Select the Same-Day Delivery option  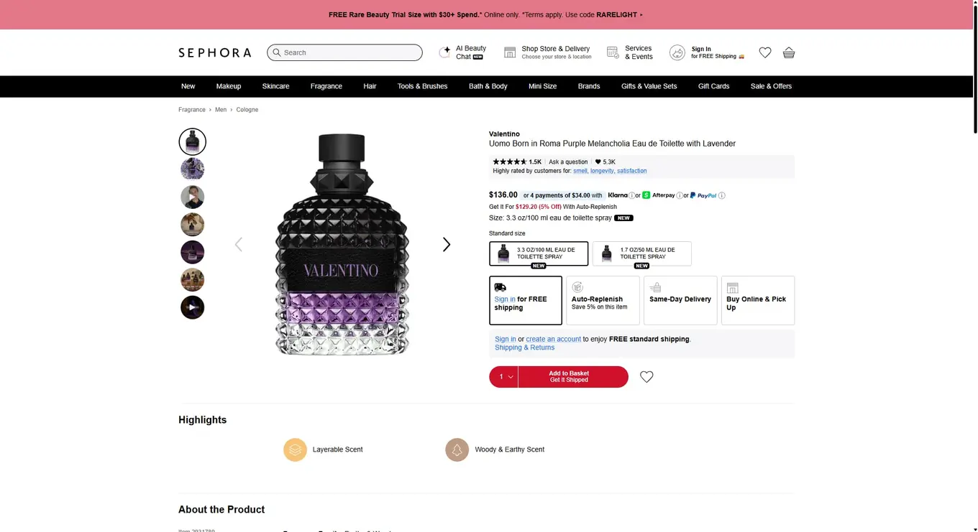680,300
